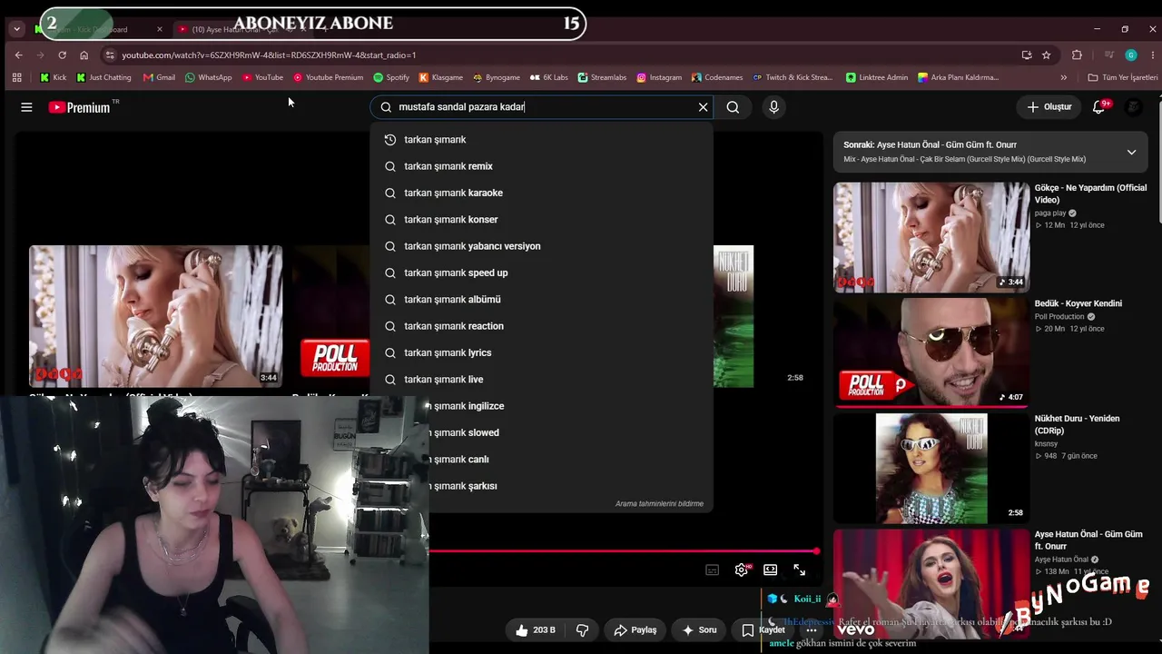Submit search with the magnifier button
This screenshot has width=1162, height=654.
click(733, 107)
